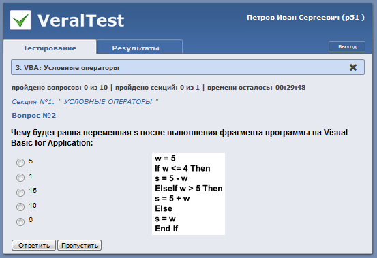Click the VeralTest green checkmark logo
This screenshot has height=258, width=377.
[20, 20]
